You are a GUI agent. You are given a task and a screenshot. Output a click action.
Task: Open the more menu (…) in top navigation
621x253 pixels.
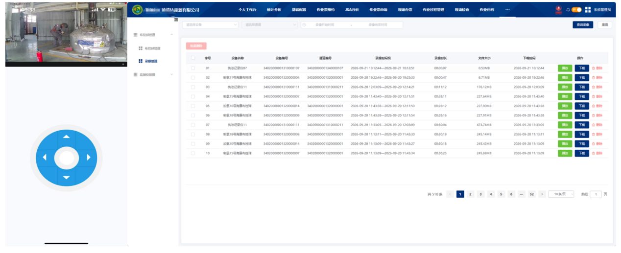[x=507, y=10]
